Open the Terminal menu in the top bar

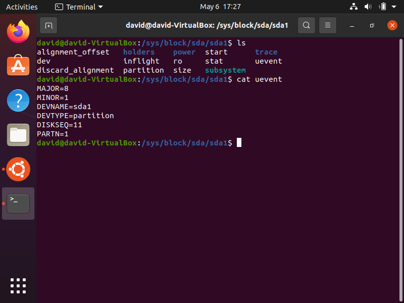[x=78, y=7]
